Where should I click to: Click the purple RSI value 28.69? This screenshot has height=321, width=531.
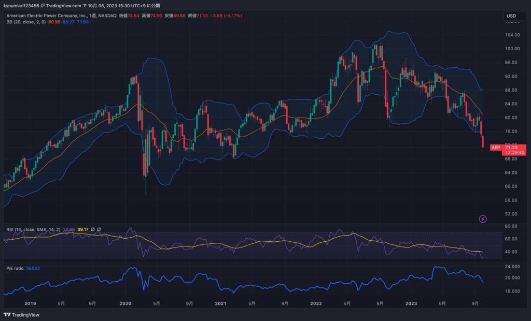[x=69, y=229]
